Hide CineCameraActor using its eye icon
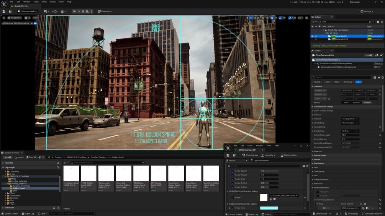385x216 pixels. click(312, 36)
